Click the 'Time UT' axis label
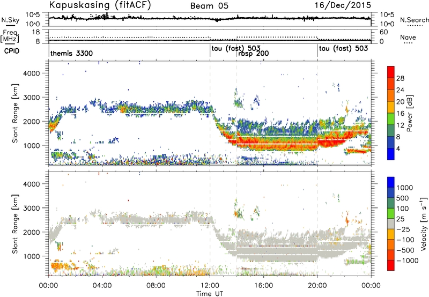Image resolution: width=429 pixels, height=297 pixels. pyautogui.click(x=210, y=294)
